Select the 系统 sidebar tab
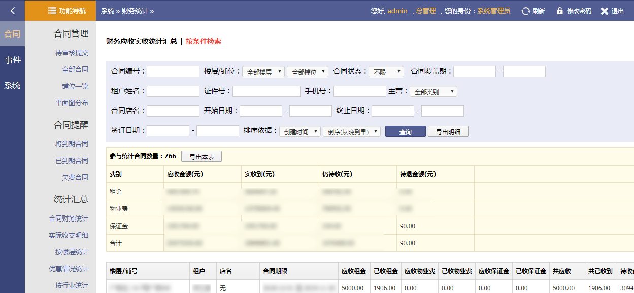 pyautogui.click(x=12, y=85)
